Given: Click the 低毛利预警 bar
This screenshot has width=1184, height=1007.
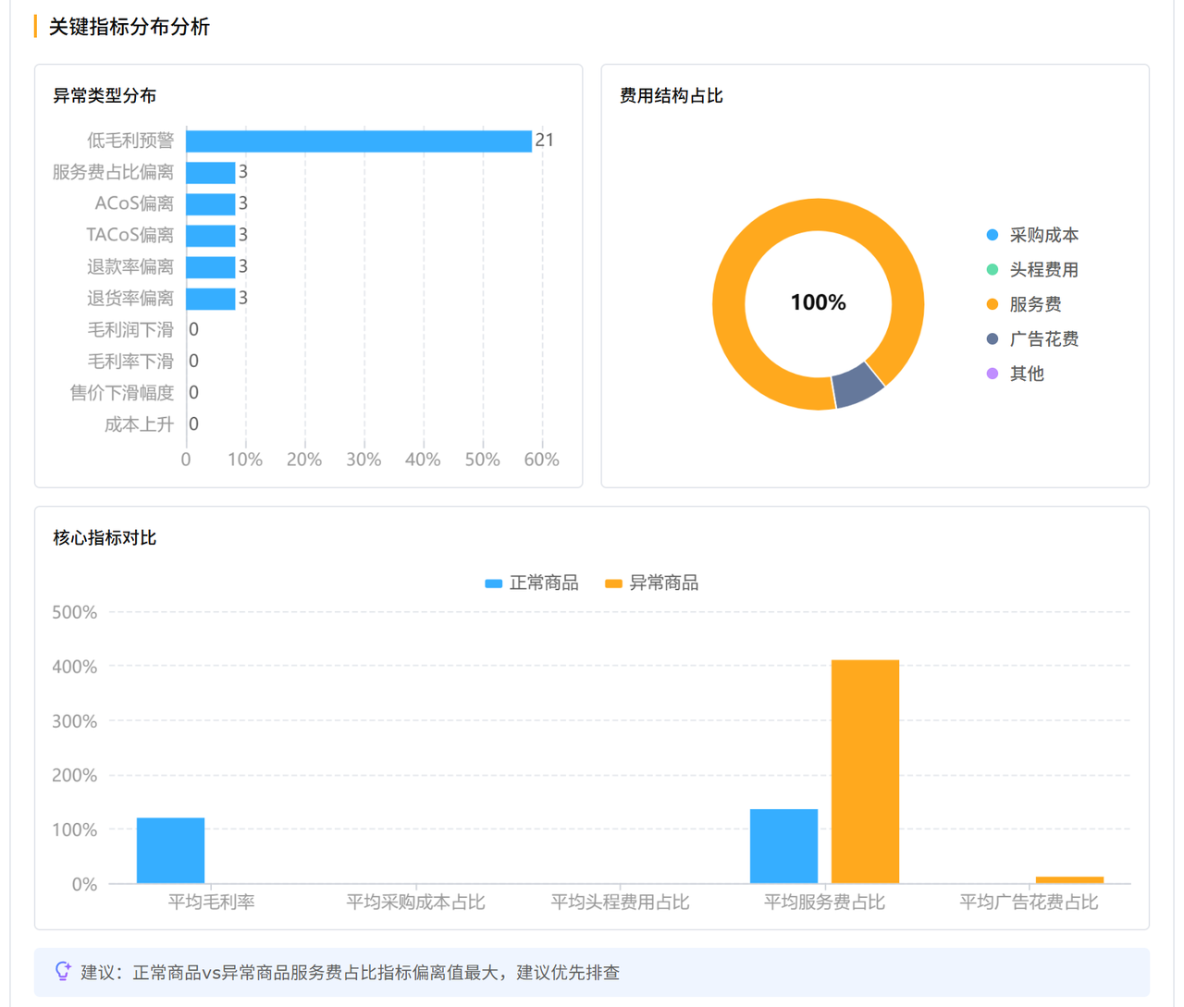Looking at the screenshot, I should (359, 141).
